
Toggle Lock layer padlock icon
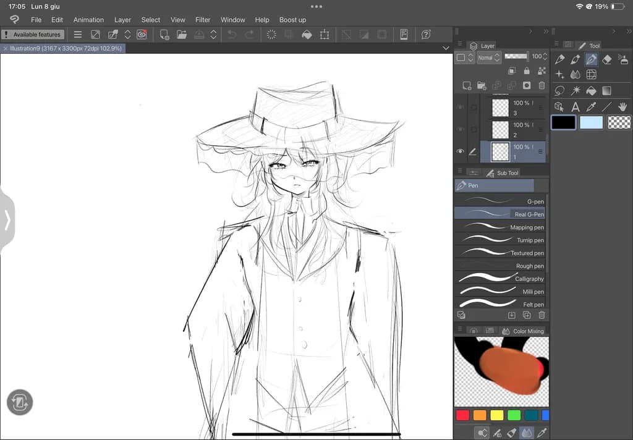(x=527, y=71)
